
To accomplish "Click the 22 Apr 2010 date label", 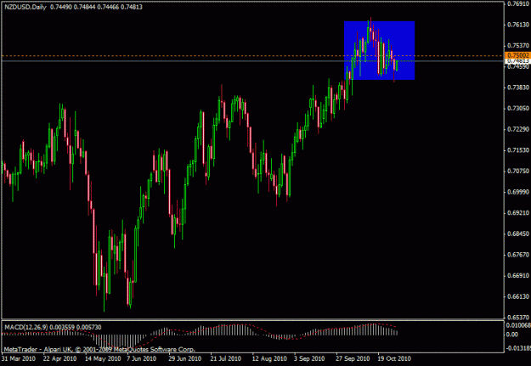I will [x=60, y=358].
